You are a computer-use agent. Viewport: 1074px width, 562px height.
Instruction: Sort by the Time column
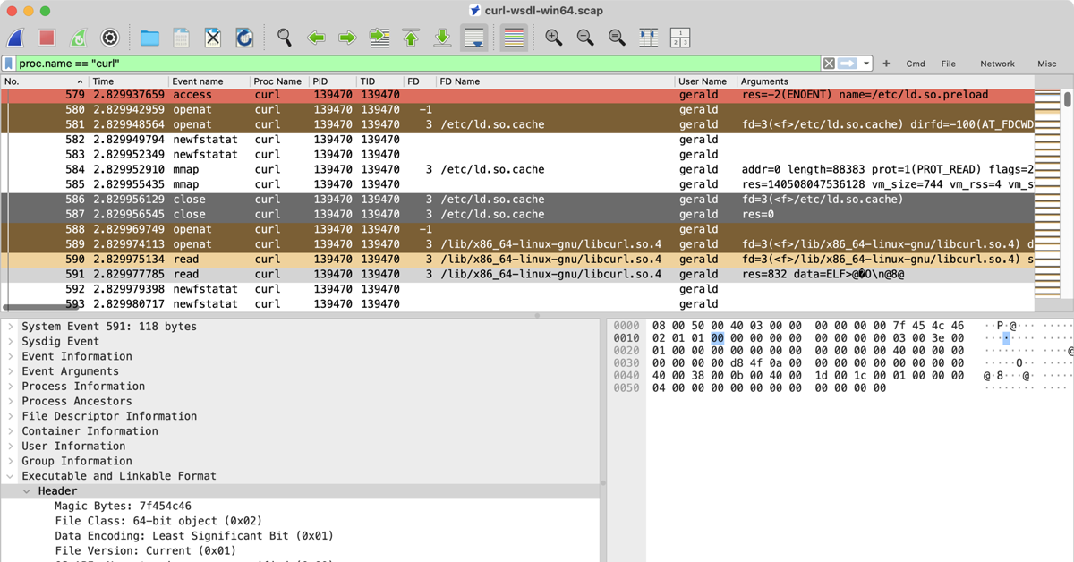[x=129, y=81]
